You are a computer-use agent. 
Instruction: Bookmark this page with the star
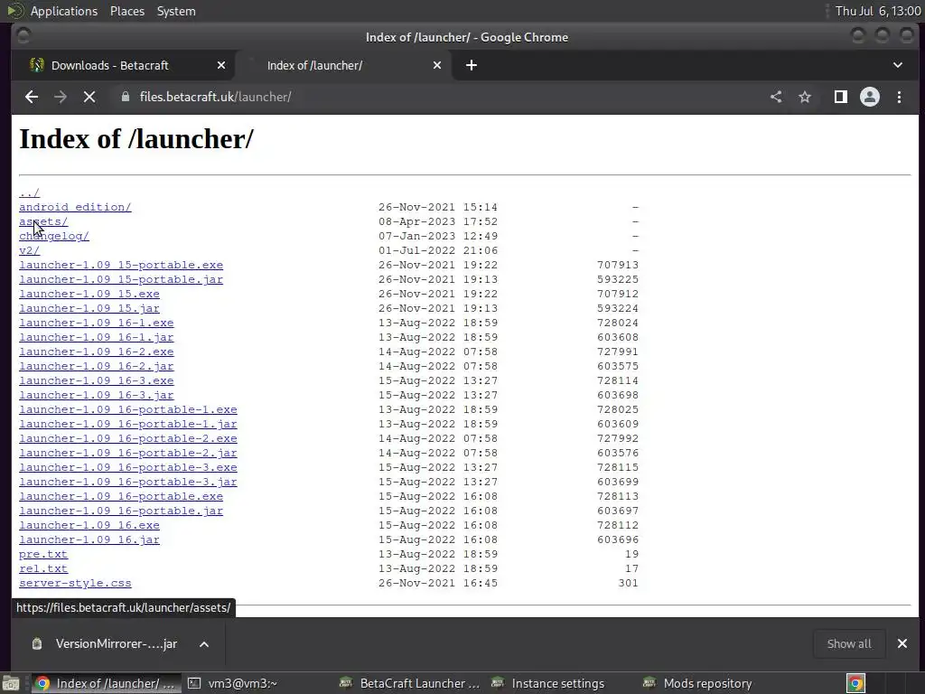805,97
